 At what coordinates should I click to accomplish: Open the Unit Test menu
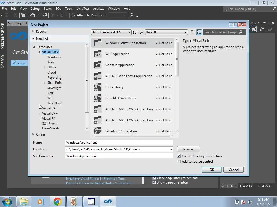pos(83,8)
